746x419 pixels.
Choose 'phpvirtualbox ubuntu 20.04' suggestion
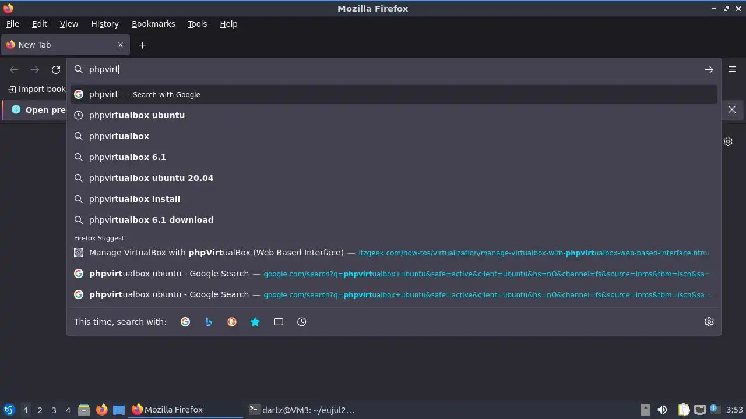(x=393, y=178)
